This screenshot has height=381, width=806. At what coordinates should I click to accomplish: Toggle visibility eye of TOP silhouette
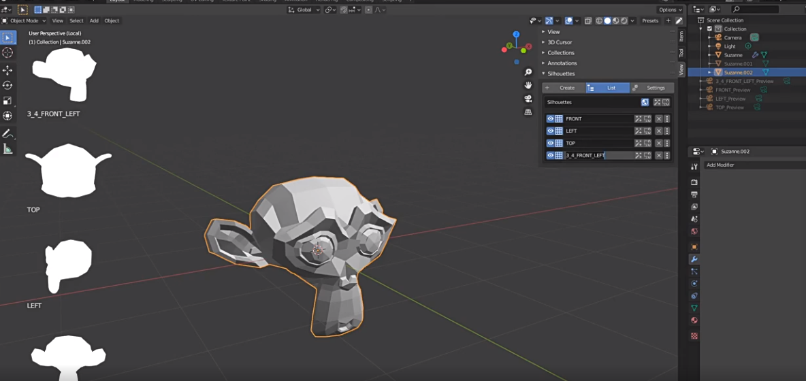coord(550,144)
